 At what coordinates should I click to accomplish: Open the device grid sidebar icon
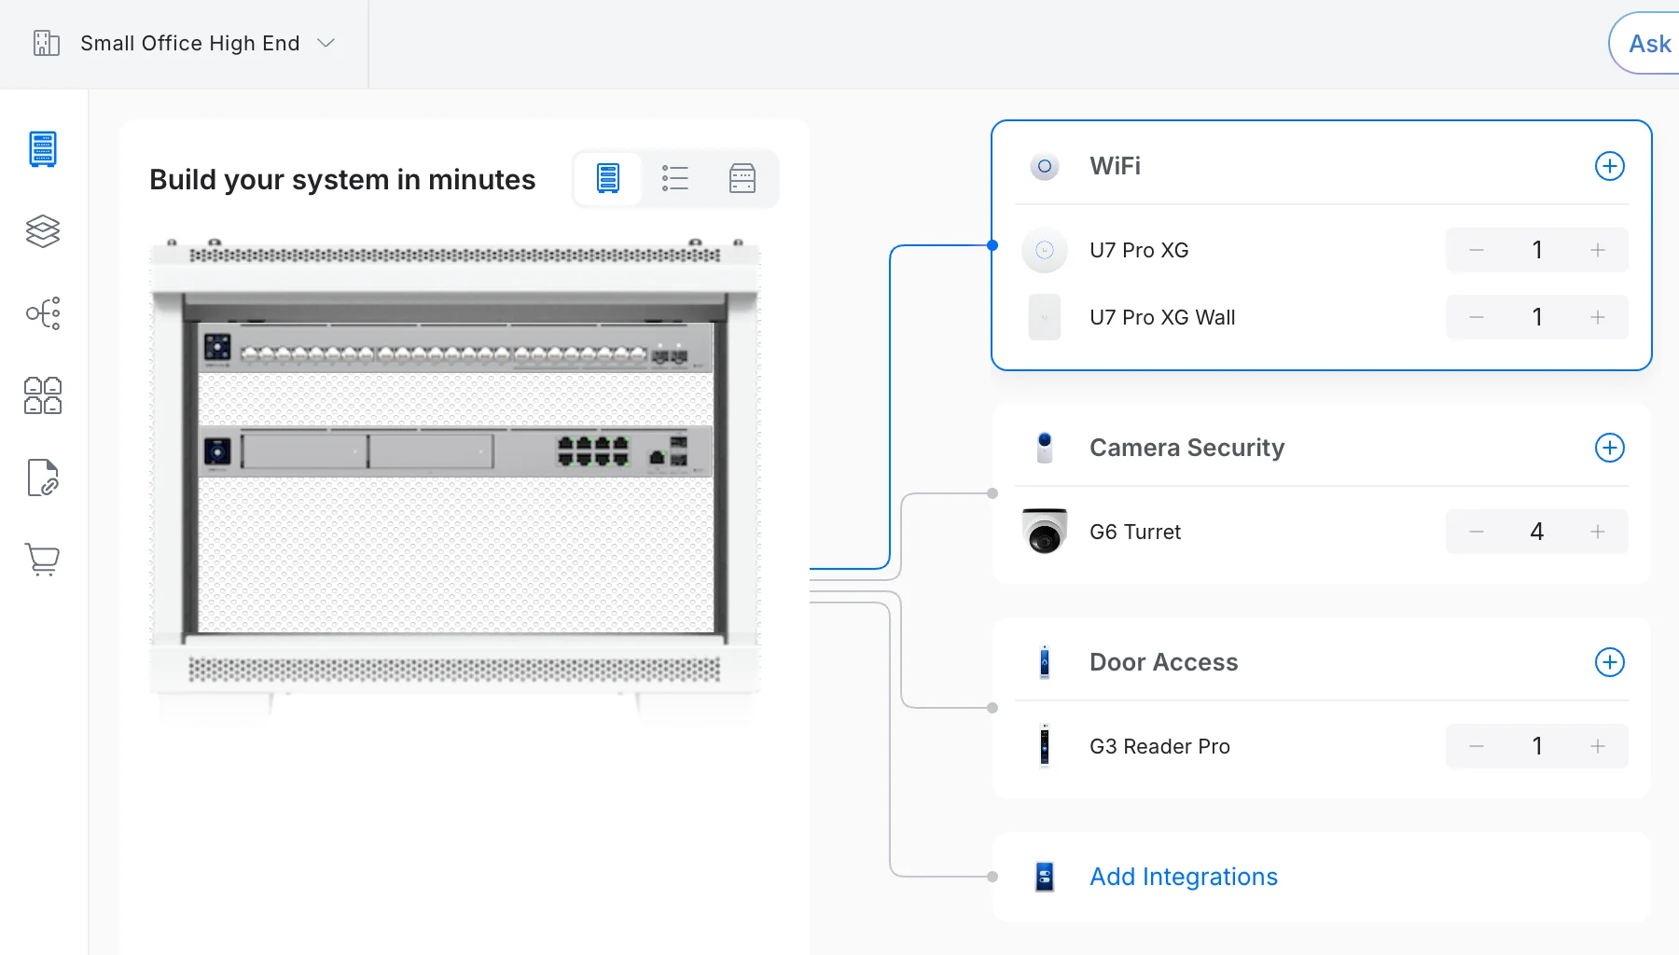click(x=43, y=395)
